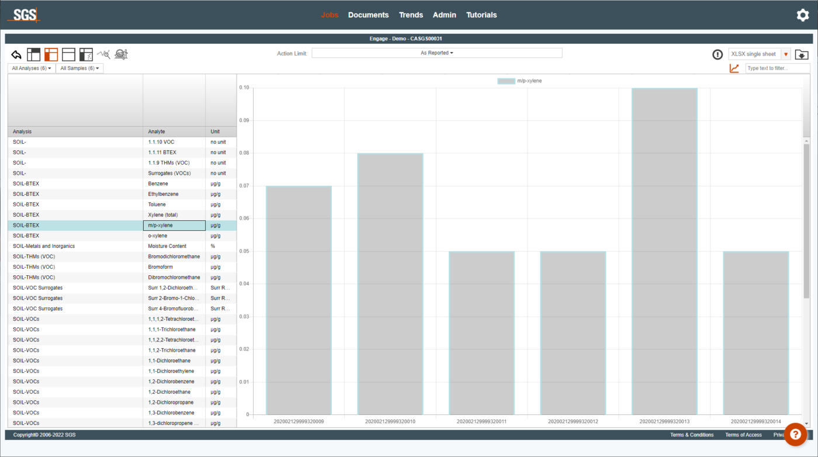Image resolution: width=818 pixels, height=457 pixels.
Task: Open the orange help question mark button
Action: [x=795, y=434]
